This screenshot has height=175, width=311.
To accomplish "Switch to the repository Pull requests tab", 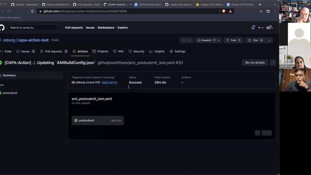I will point(54,52).
